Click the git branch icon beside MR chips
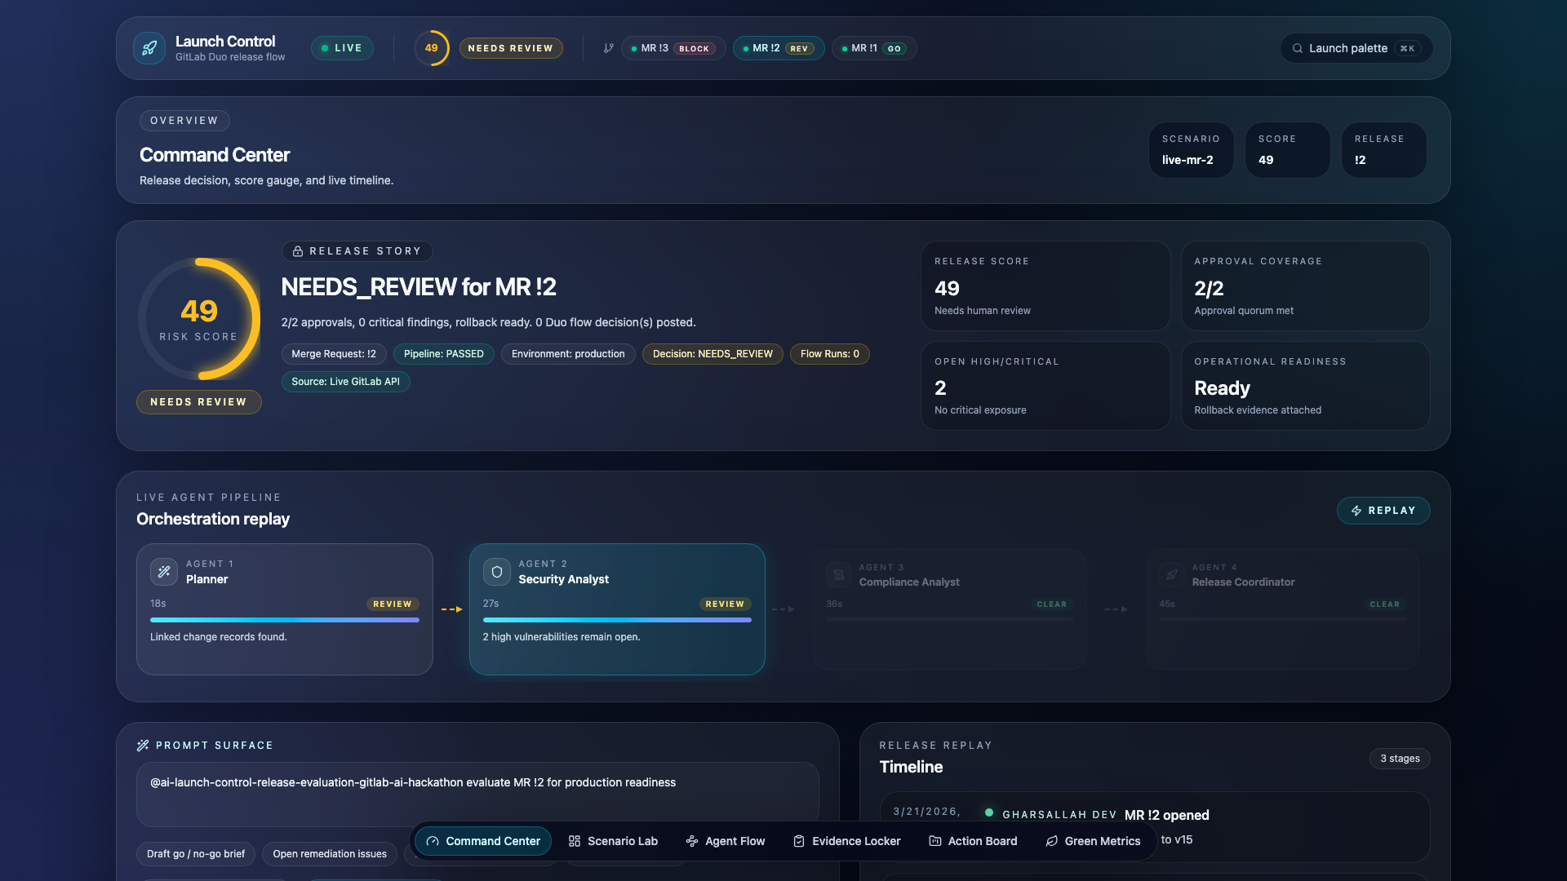 608,48
